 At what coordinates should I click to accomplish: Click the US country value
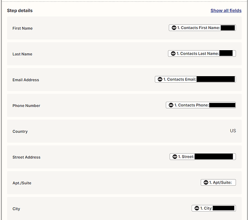point(233,131)
